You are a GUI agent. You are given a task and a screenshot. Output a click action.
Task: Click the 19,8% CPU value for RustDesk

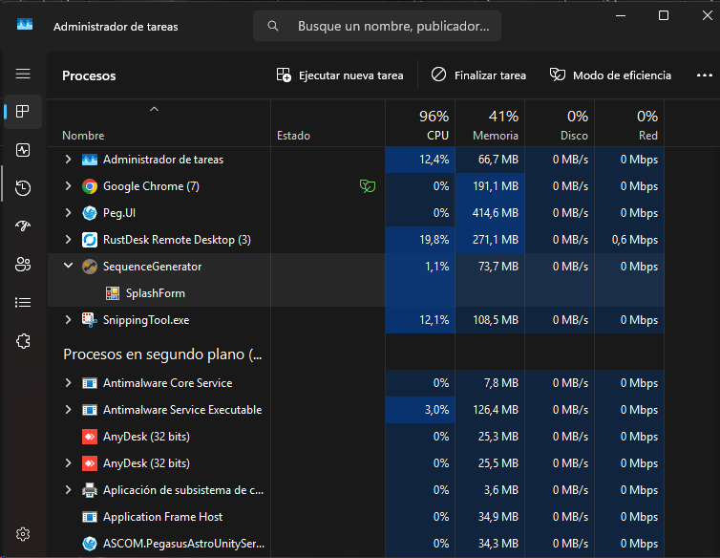click(434, 240)
